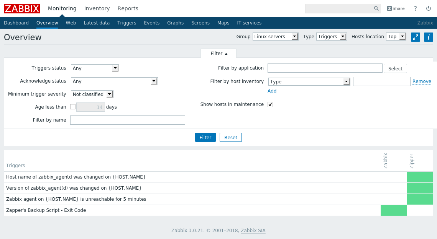The width and height of the screenshot is (437, 239).
Task: Open the Graphs tab
Action: [x=175, y=23]
